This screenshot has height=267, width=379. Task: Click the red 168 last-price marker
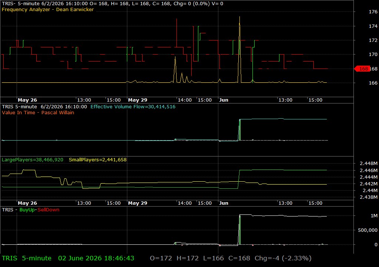tap(362, 69)
